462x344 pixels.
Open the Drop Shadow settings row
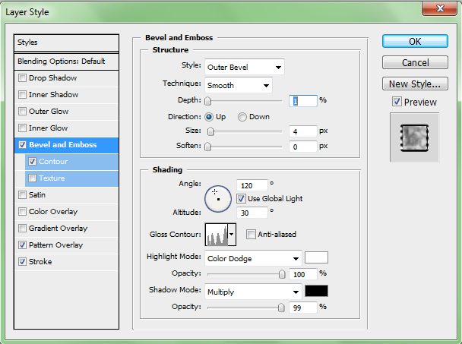[x=66, y=78]
